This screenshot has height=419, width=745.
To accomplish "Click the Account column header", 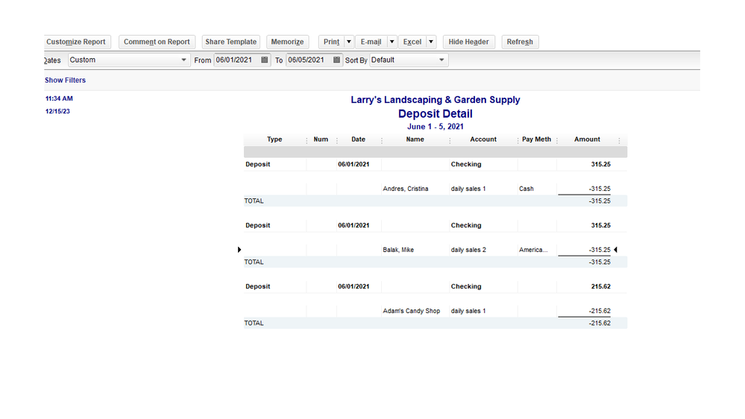I will click(483, 139).
